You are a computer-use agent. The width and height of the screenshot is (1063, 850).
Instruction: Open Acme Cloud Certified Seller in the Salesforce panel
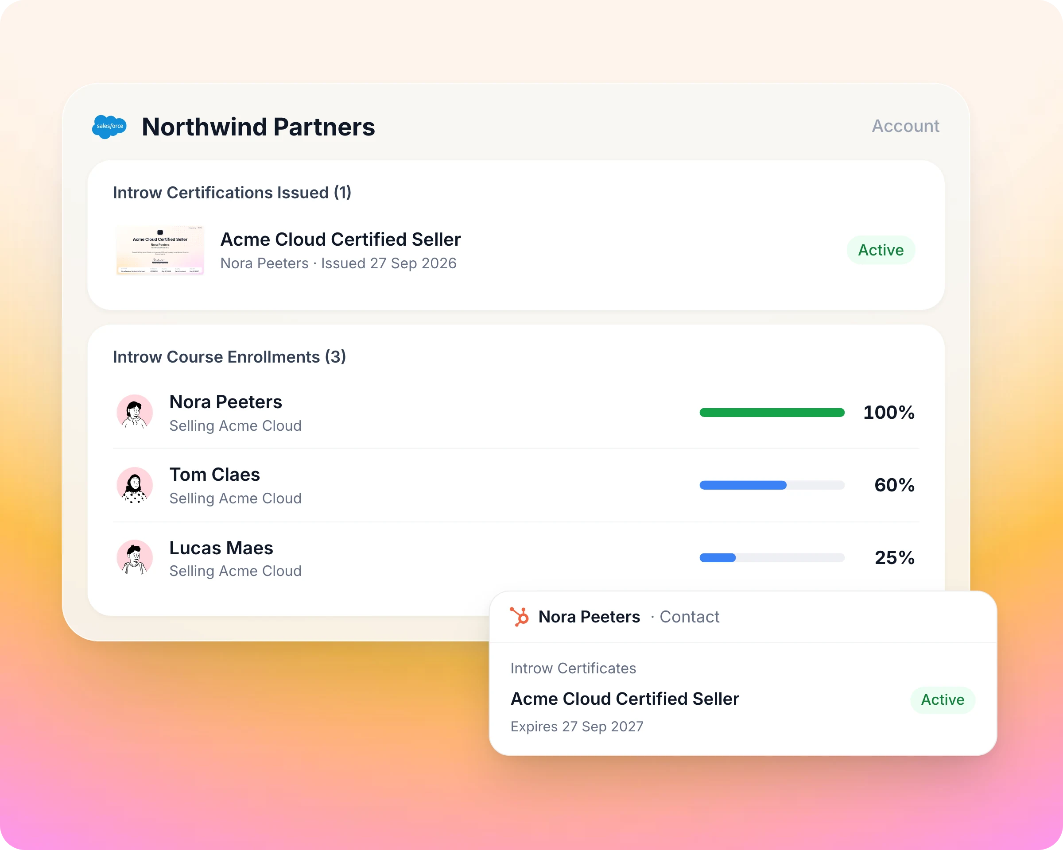click(340, 240)
